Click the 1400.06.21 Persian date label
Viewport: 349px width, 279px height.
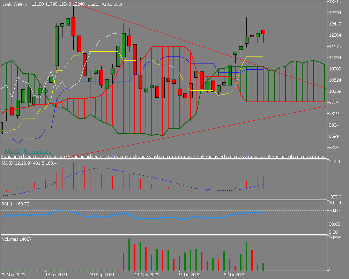[x=303, y=157]
